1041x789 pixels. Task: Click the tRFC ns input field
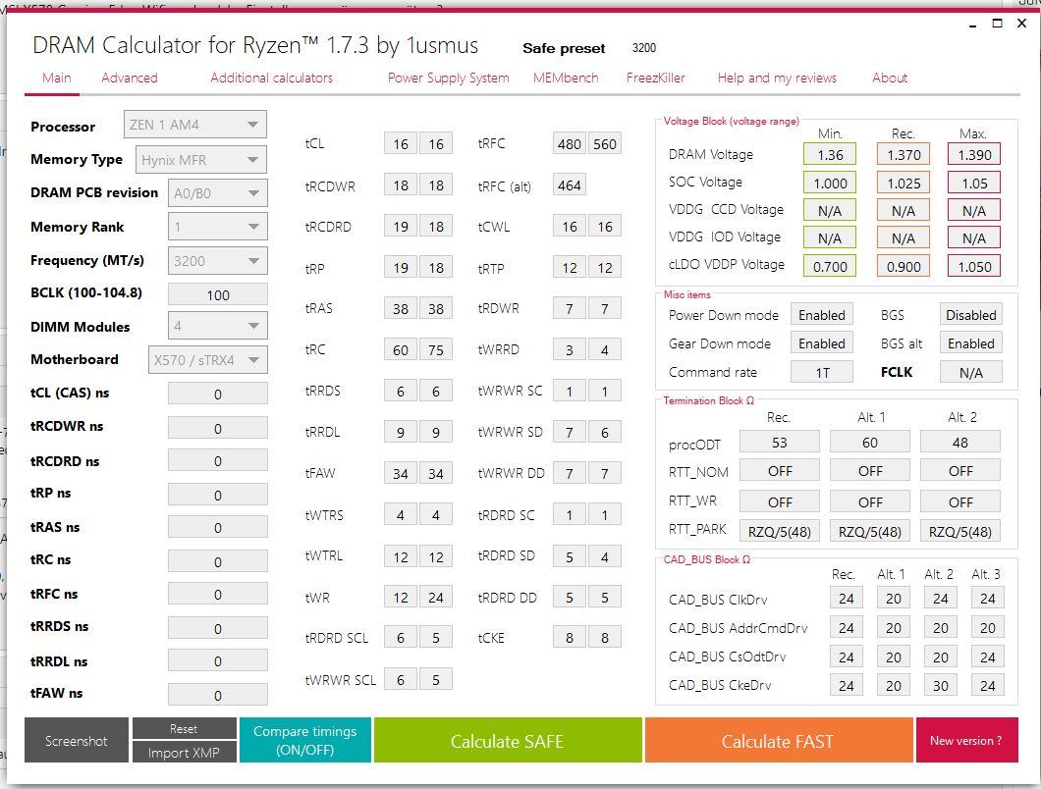(218, 594)
